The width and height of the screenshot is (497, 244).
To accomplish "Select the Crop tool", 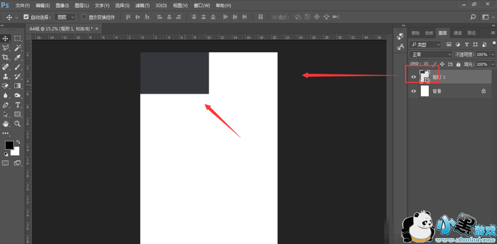I will click(x=5, y=57).
